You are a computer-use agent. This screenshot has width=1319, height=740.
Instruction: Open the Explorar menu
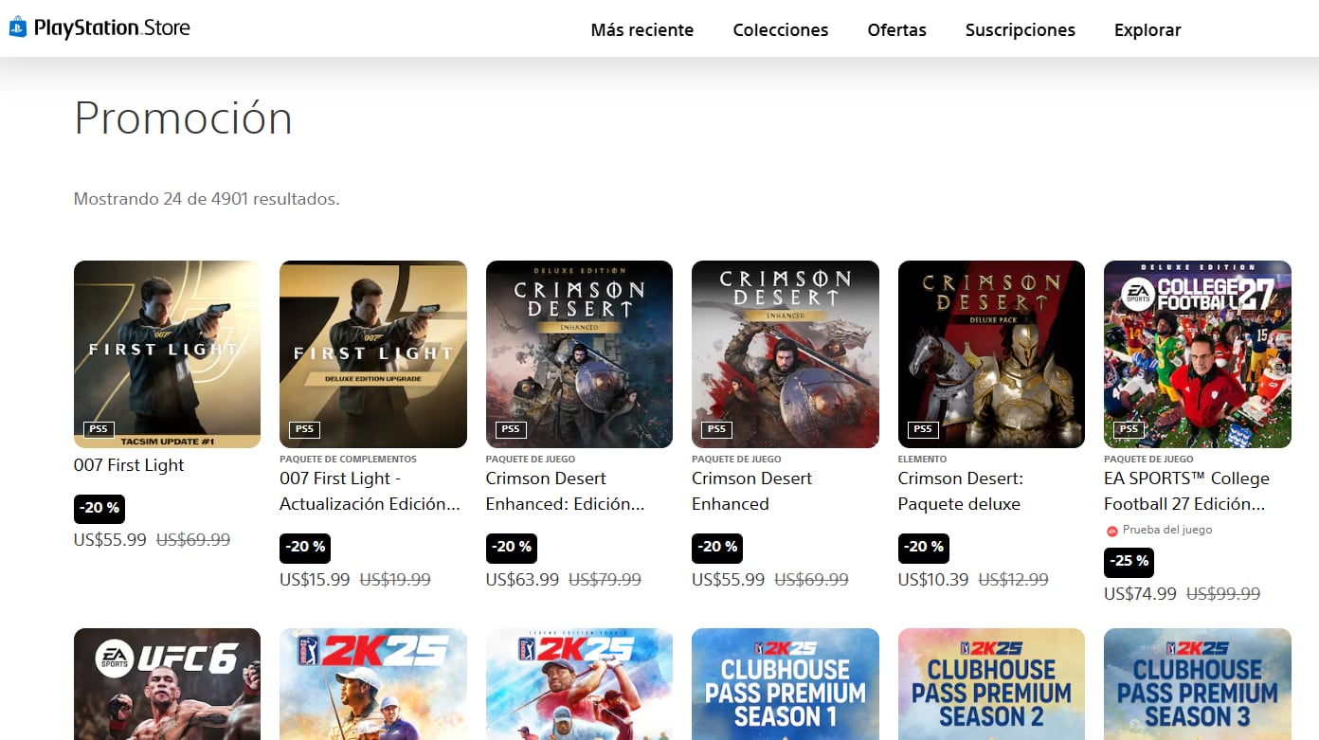(x=1147, y=29)
